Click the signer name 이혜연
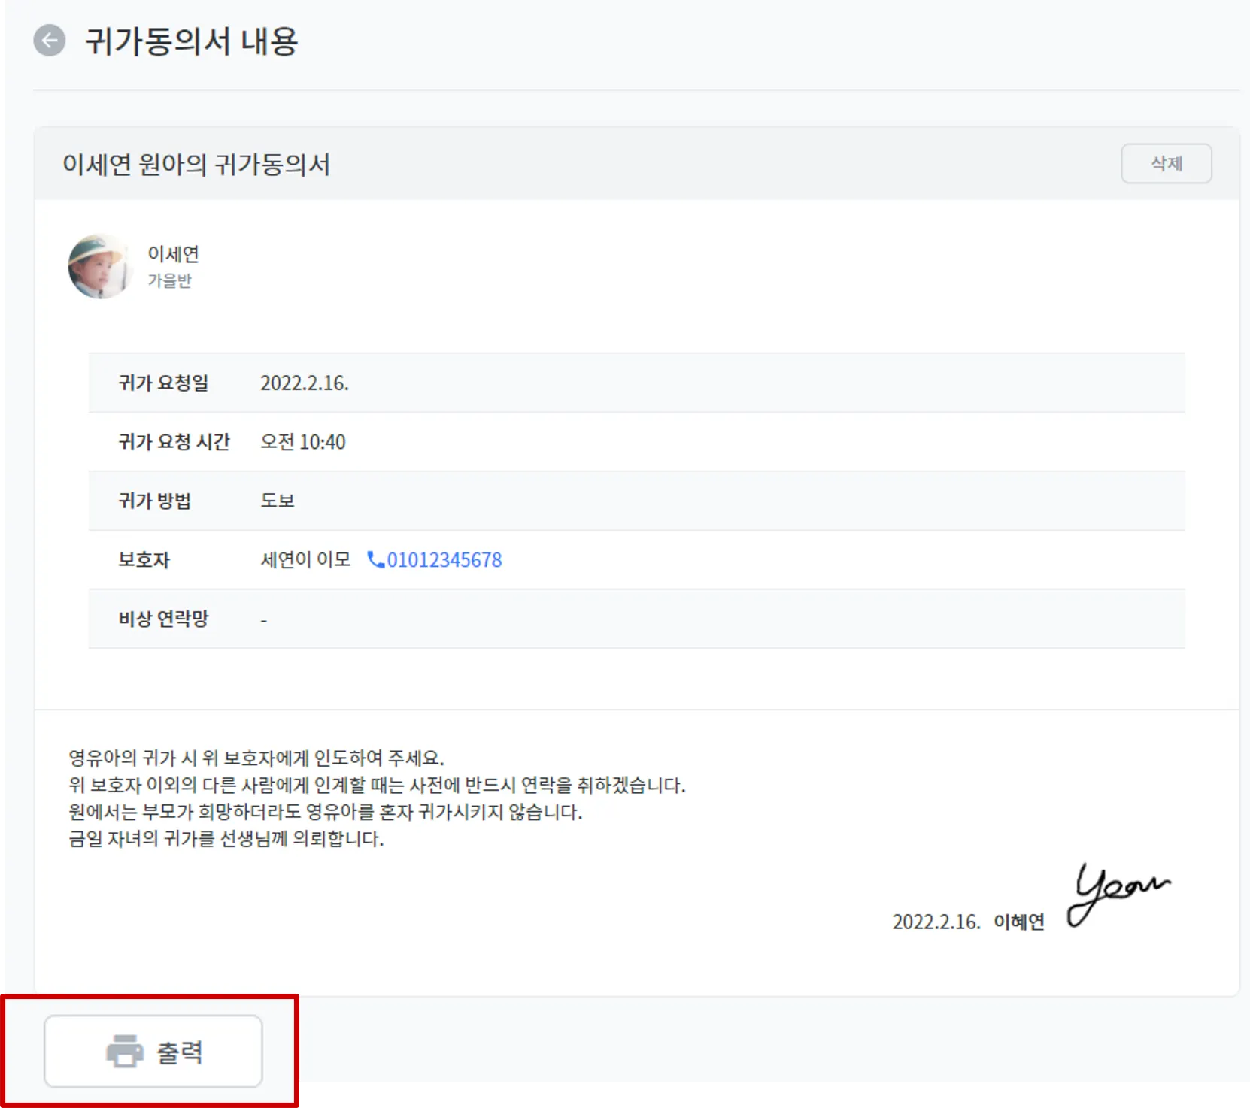 tap(1019, 922)
